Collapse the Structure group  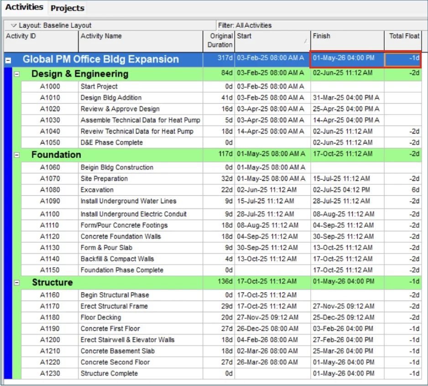(16, 282)
